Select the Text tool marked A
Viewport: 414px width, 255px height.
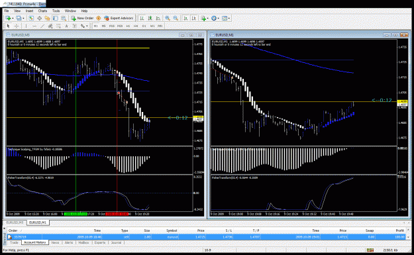click(66, 26)
